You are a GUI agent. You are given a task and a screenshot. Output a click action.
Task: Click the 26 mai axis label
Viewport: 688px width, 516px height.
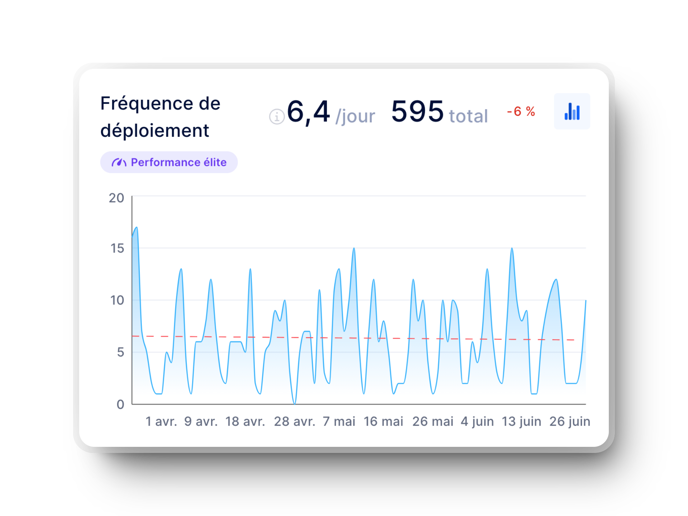(x=433, y=421)
